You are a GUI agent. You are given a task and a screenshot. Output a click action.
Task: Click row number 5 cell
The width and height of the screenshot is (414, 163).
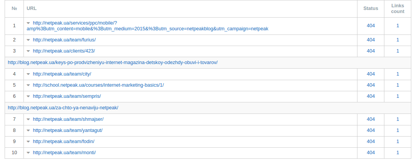tap(14, 85)
